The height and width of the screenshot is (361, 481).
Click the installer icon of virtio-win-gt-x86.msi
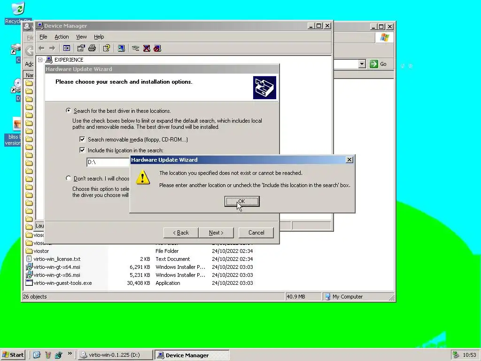pyautogui.click(x=29, y=275)
